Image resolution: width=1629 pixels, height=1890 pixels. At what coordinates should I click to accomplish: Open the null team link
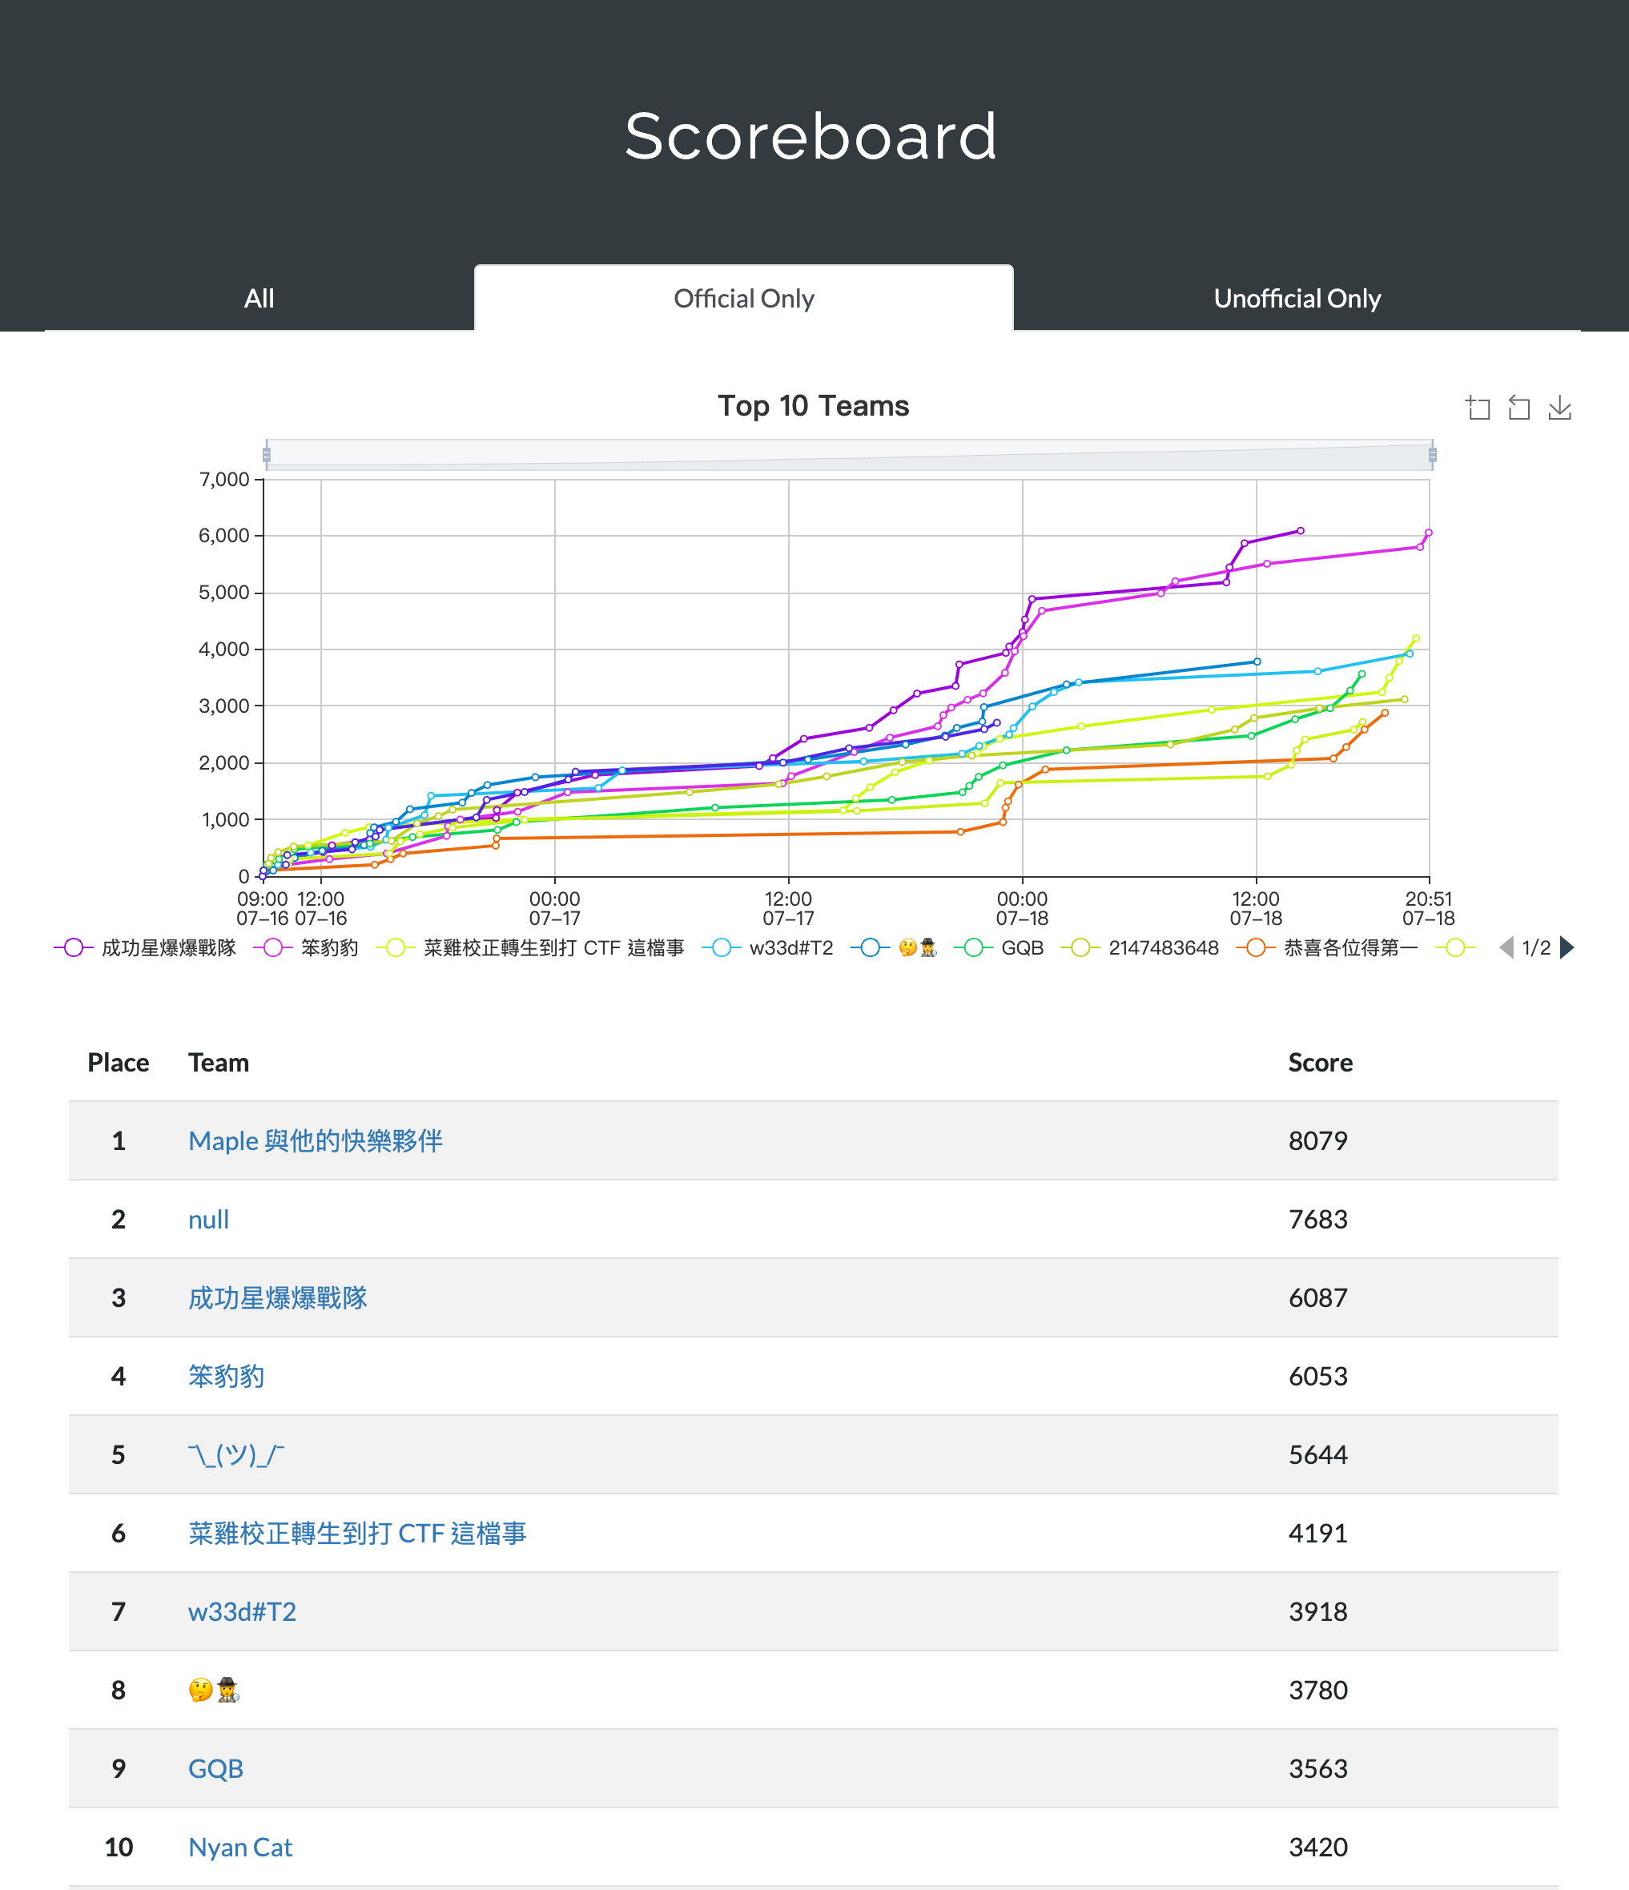(x=208, y=1220)
